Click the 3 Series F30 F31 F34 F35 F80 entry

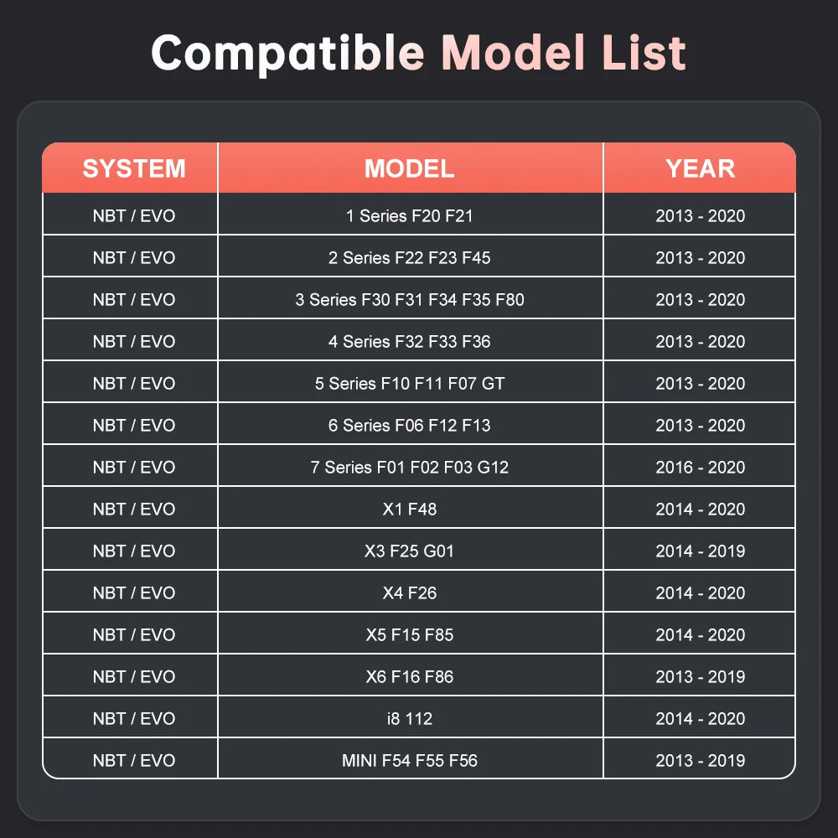tap(411, 297)
